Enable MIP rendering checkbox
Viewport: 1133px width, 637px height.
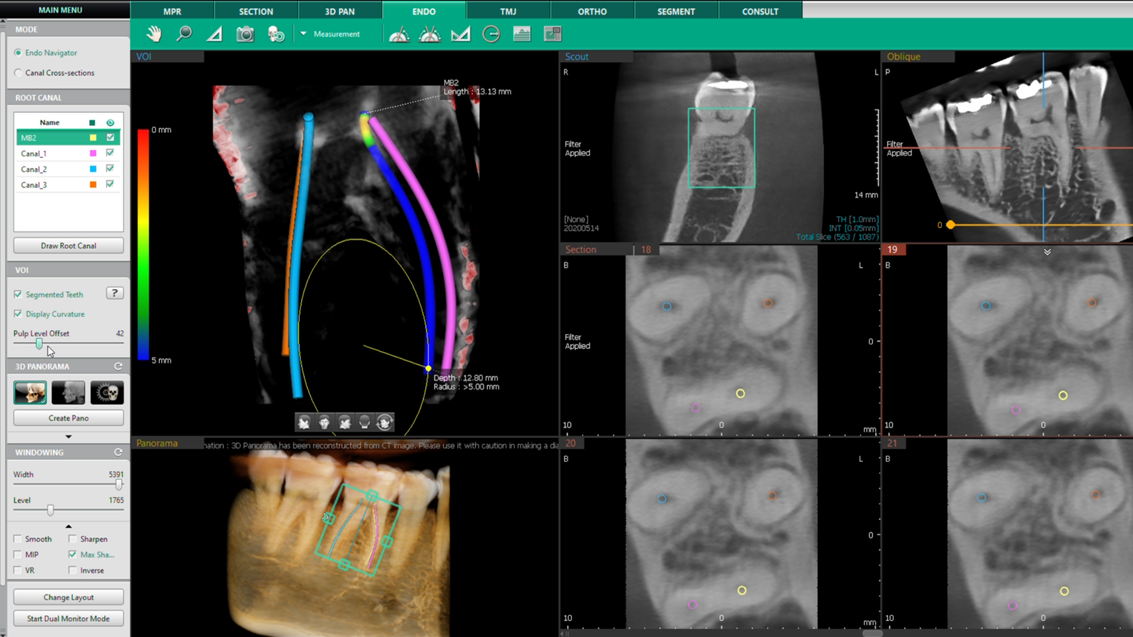[18, 554]
